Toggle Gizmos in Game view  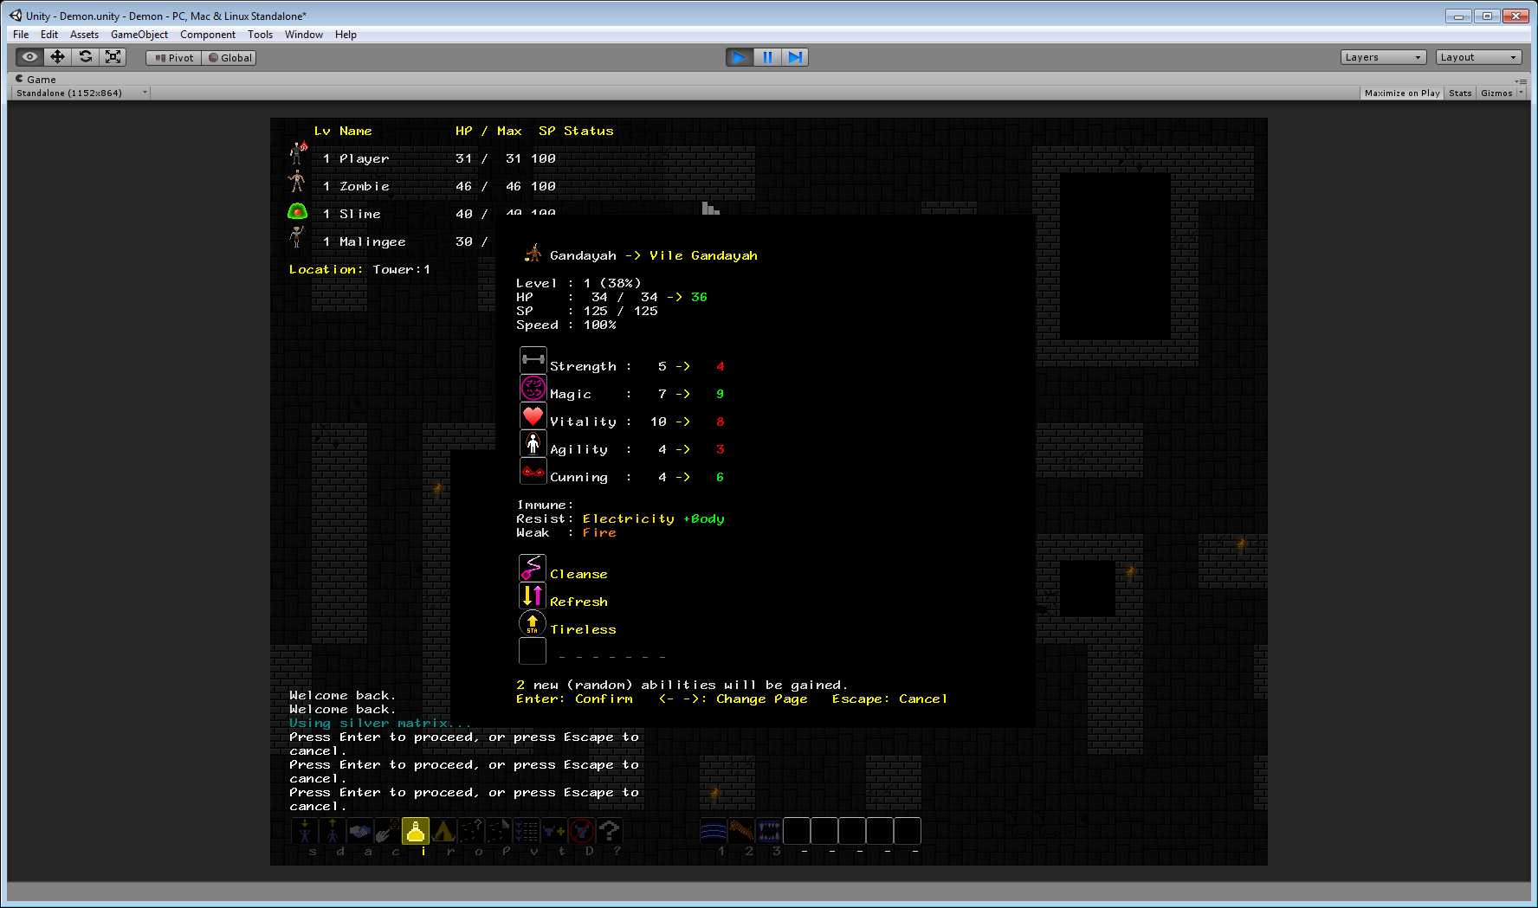[1496, 93]
